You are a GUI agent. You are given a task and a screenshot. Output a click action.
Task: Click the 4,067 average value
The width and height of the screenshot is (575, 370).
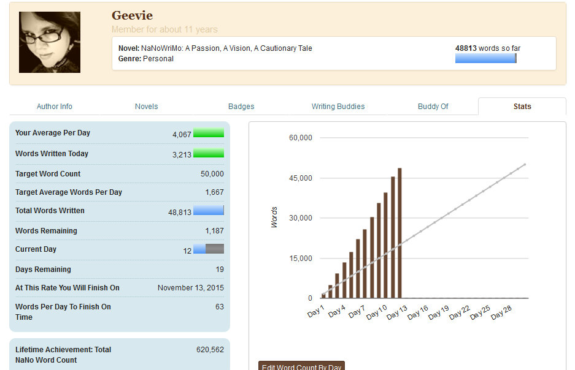(182, 135)
